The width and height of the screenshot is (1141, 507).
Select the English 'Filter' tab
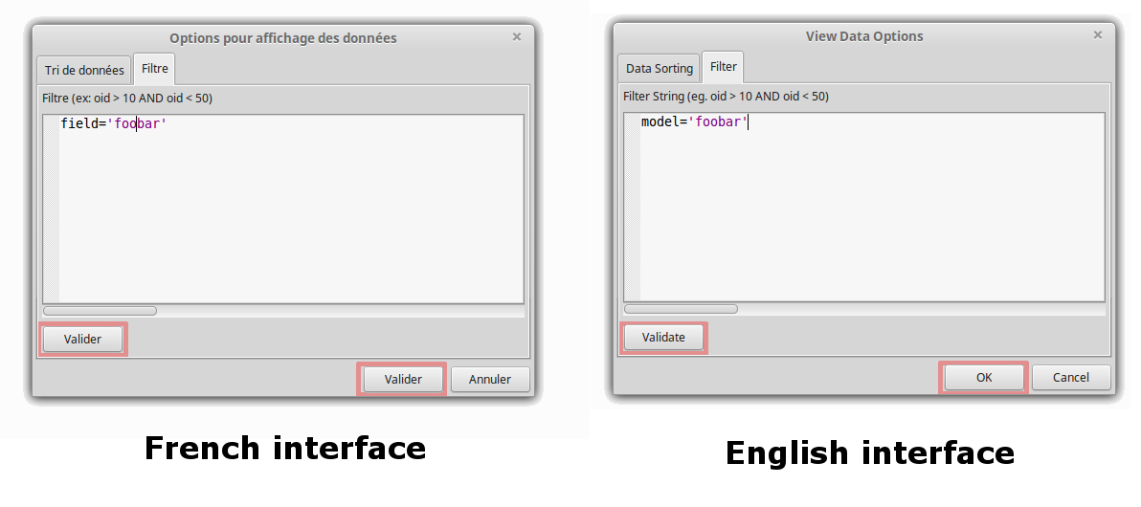[x=724, y=67]
